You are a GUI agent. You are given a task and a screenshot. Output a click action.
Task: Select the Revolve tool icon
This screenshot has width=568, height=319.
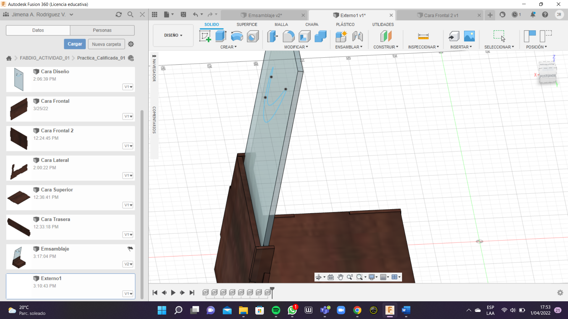(x=237, y=36)
